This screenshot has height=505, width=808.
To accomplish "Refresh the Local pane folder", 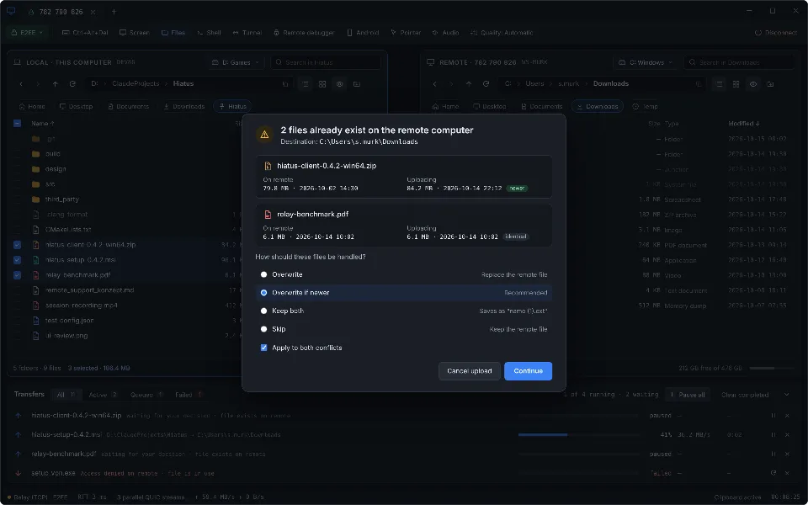I will pyautogui.click(x=72, y=84).
